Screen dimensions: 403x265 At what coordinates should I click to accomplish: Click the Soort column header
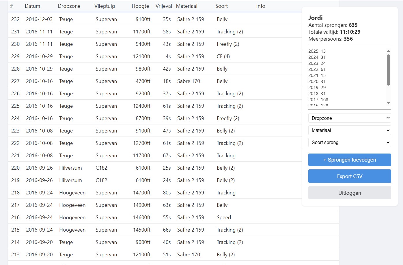221,6
